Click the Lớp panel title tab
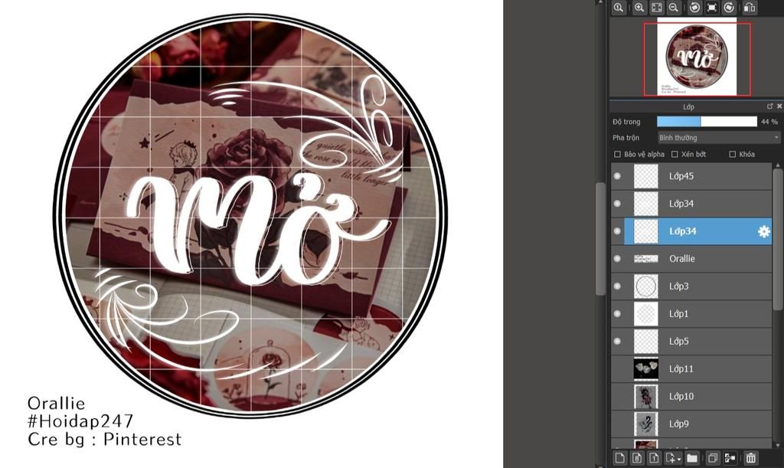This screenshot has width=784, height=468. (688, 106)
